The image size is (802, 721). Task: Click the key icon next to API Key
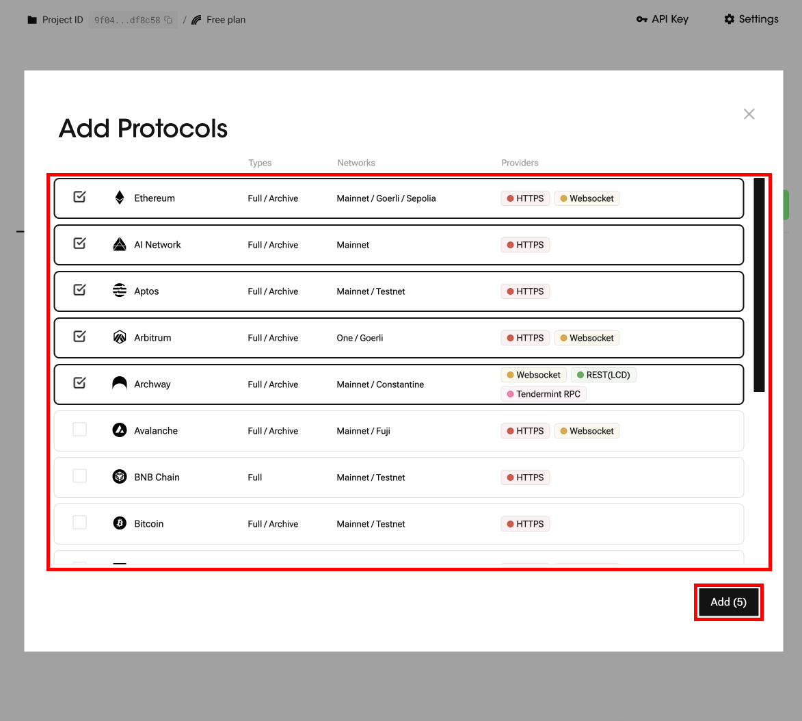642,19
